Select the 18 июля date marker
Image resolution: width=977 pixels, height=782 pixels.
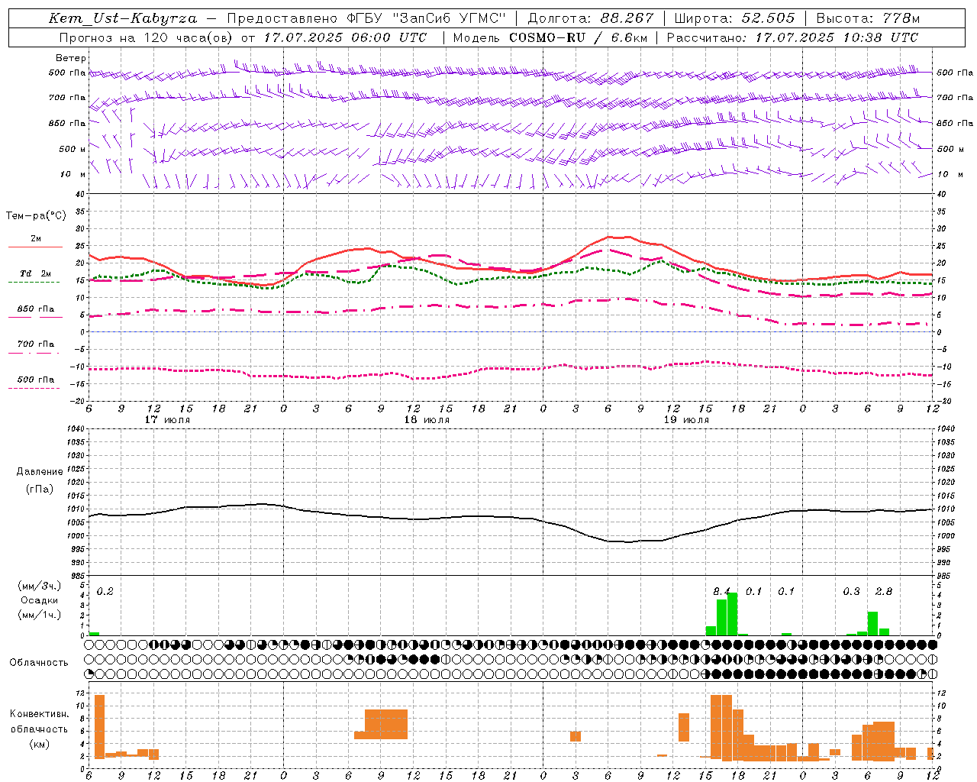point(427,420)
